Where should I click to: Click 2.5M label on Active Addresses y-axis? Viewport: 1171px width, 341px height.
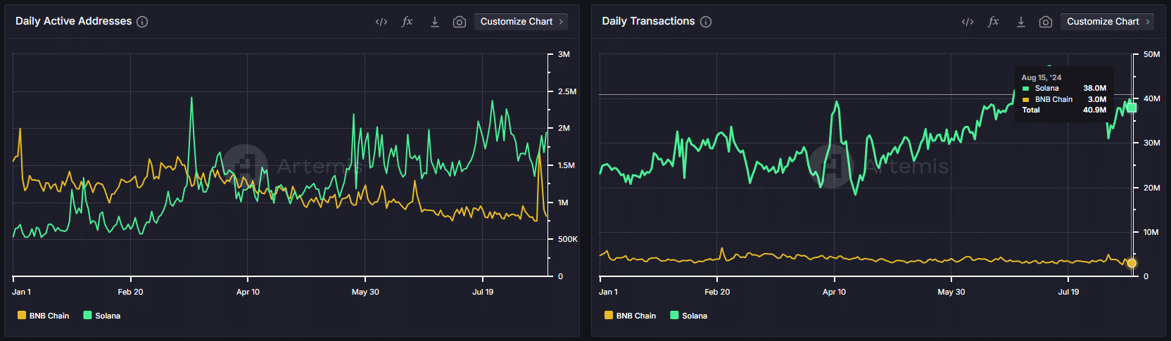pos(567,91)
